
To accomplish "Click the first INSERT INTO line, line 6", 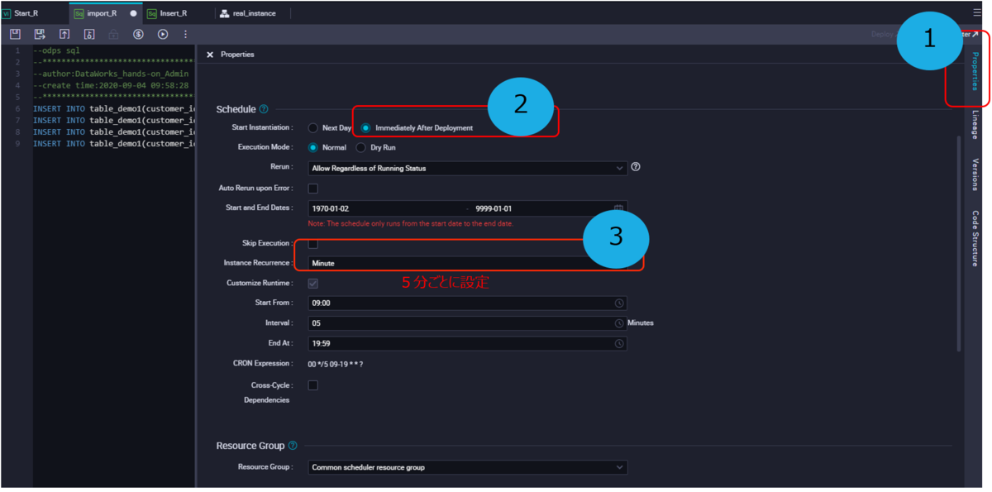I will (x=113, y=108).
